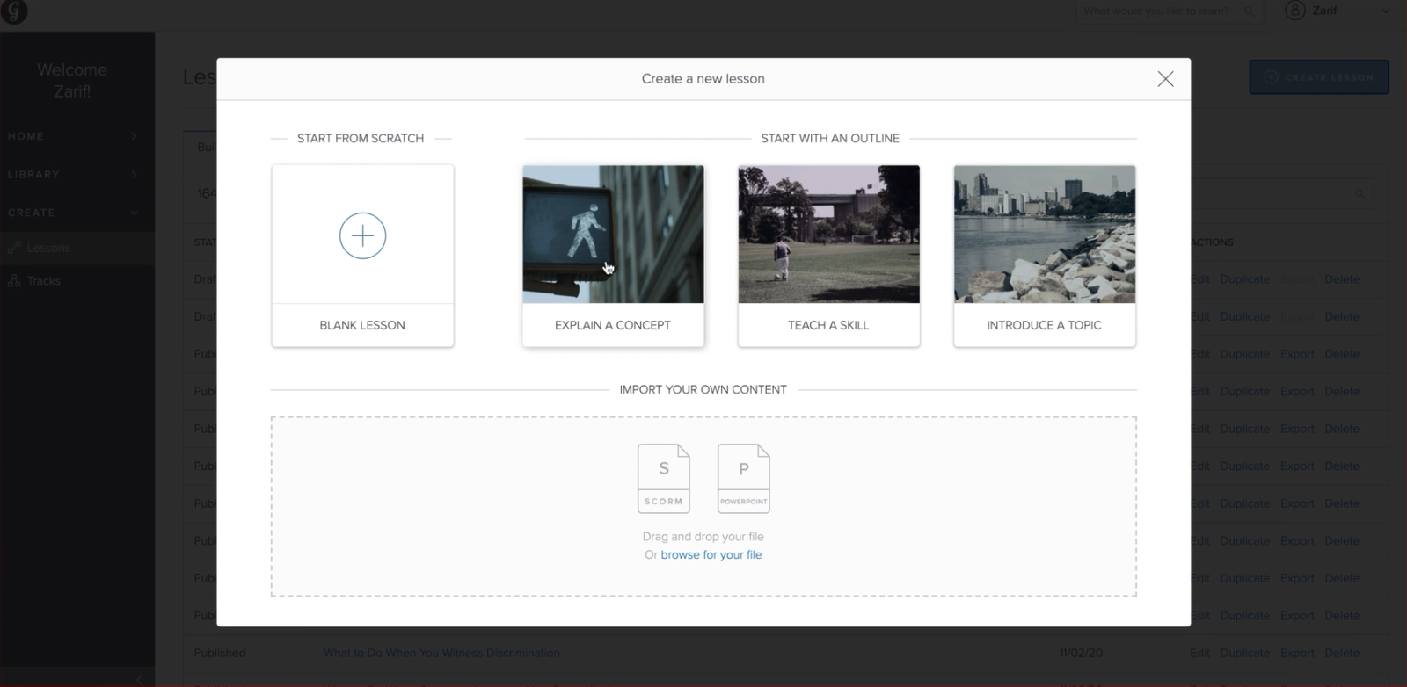Click the plus icon for Blank Lesson
Image resolution: width=1407 pixels, height=687 pixels.
[x=362, y=235]
